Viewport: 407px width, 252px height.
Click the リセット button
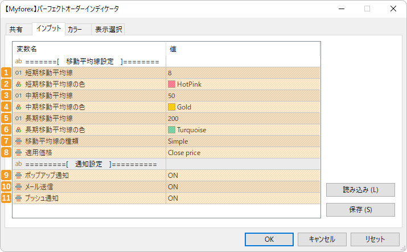(375, 239)
